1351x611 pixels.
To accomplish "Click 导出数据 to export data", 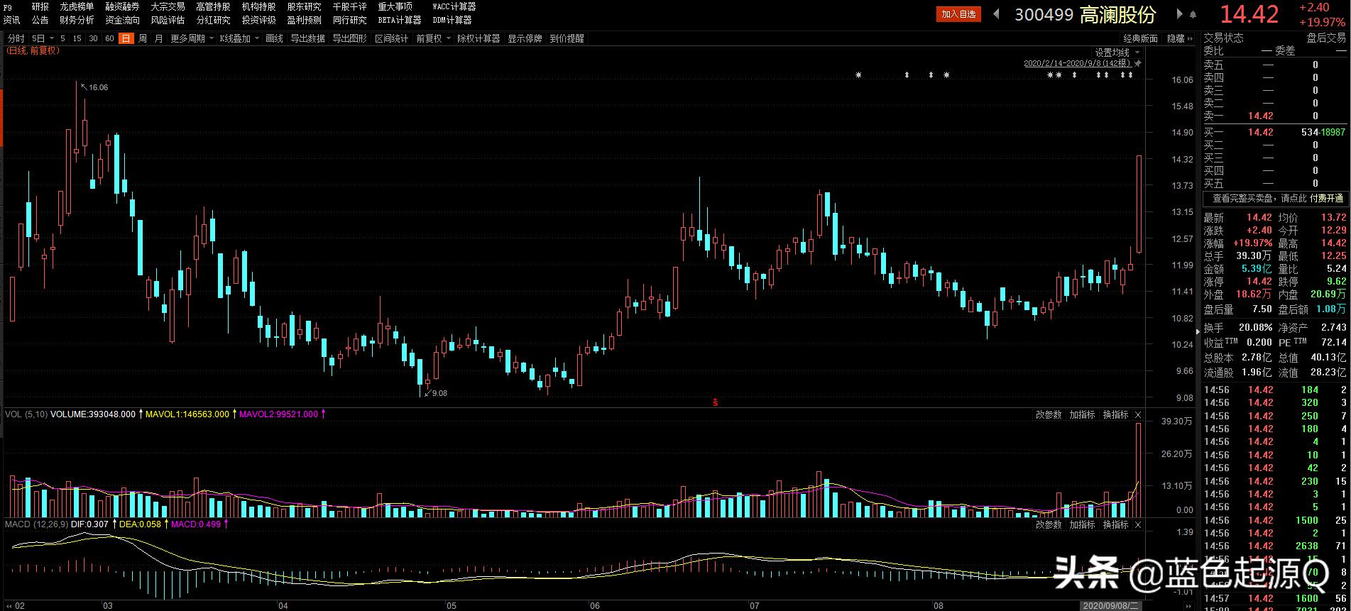I will (x=307, y=38).
